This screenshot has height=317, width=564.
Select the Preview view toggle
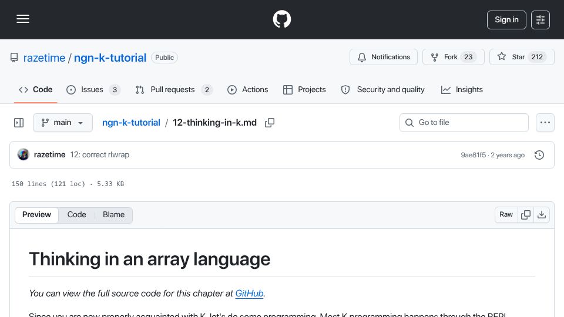click(36, 215)
